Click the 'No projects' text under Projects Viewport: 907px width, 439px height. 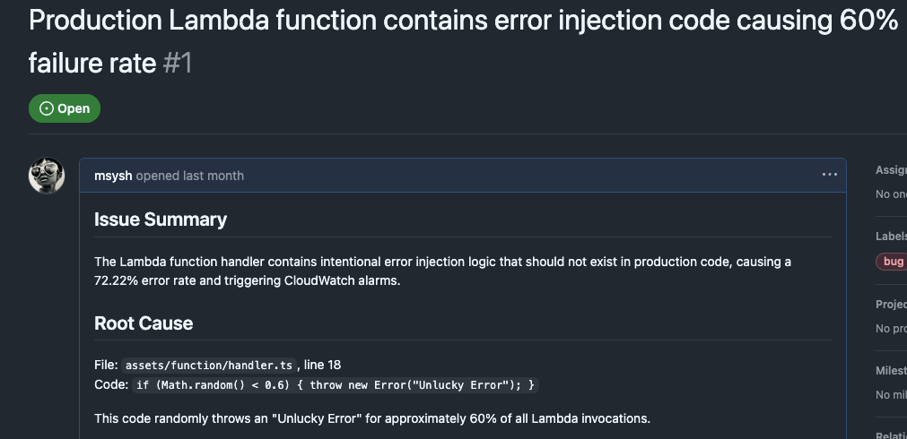tap(891, 329)
